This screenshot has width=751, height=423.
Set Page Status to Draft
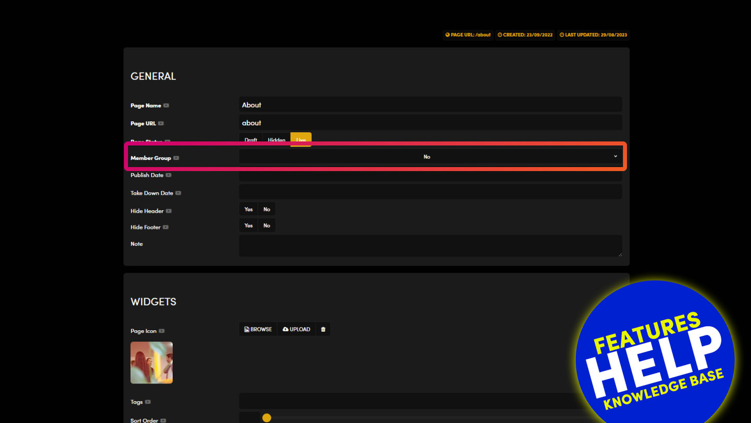tap(251, 139)
